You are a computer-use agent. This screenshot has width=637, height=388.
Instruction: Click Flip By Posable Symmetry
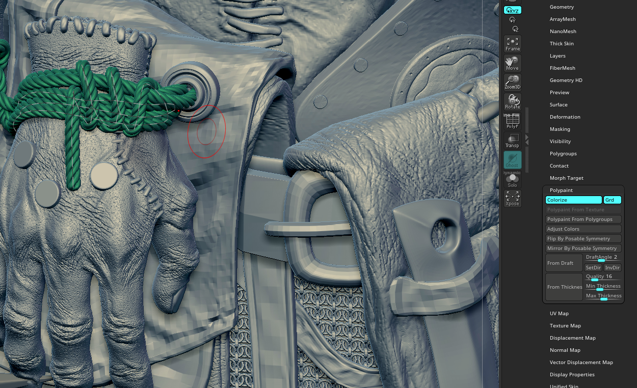(583, 239)
